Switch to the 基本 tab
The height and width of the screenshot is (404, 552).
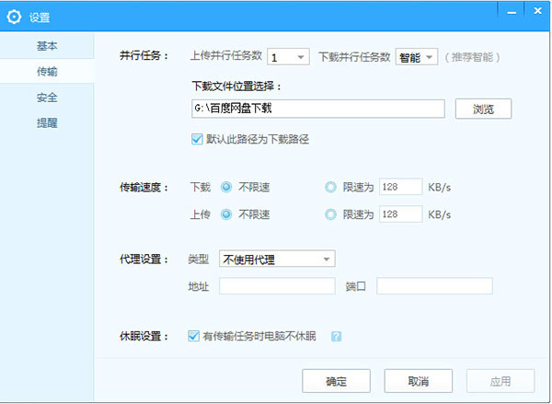[47, 46]
